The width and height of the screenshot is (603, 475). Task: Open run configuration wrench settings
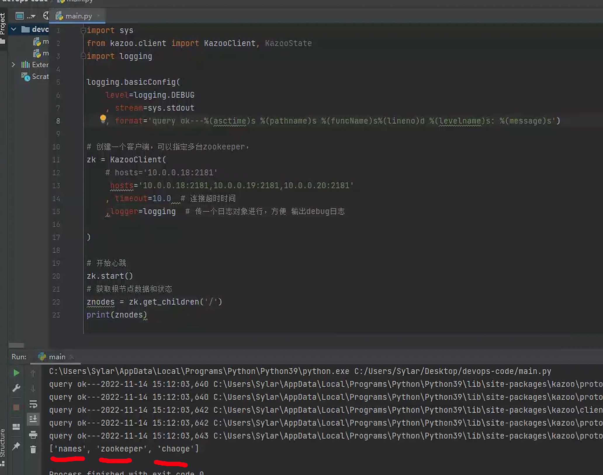16,388
